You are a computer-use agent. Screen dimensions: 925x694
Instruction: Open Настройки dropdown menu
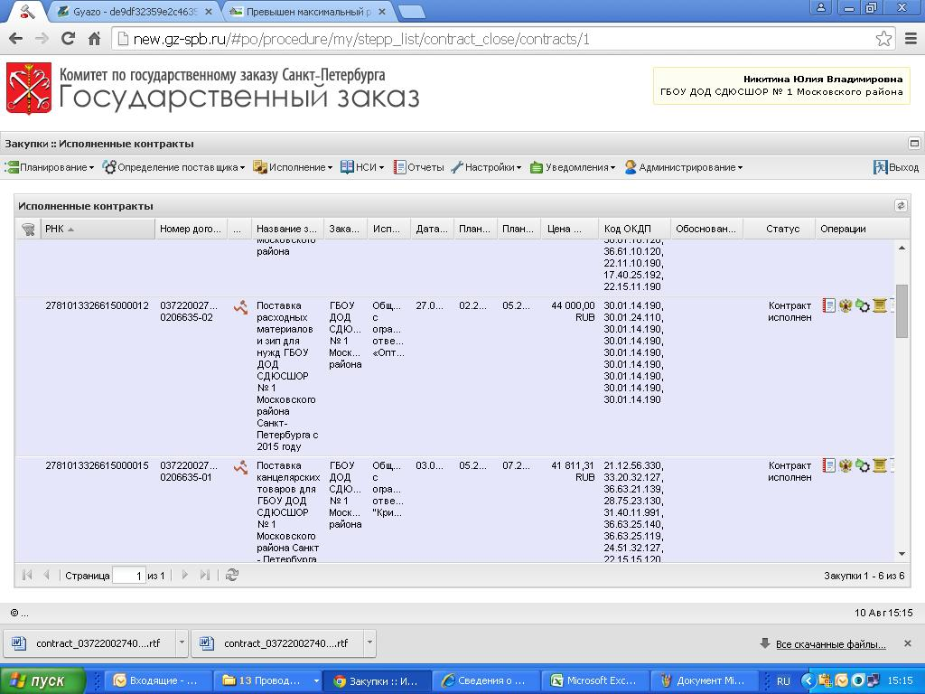[486, 167]
